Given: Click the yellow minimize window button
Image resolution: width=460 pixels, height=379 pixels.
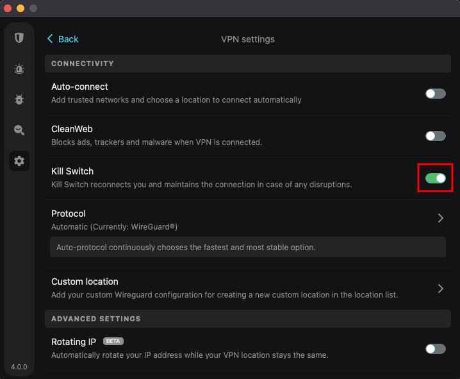Looking at the screenshot, I should (x=21, y=8).
